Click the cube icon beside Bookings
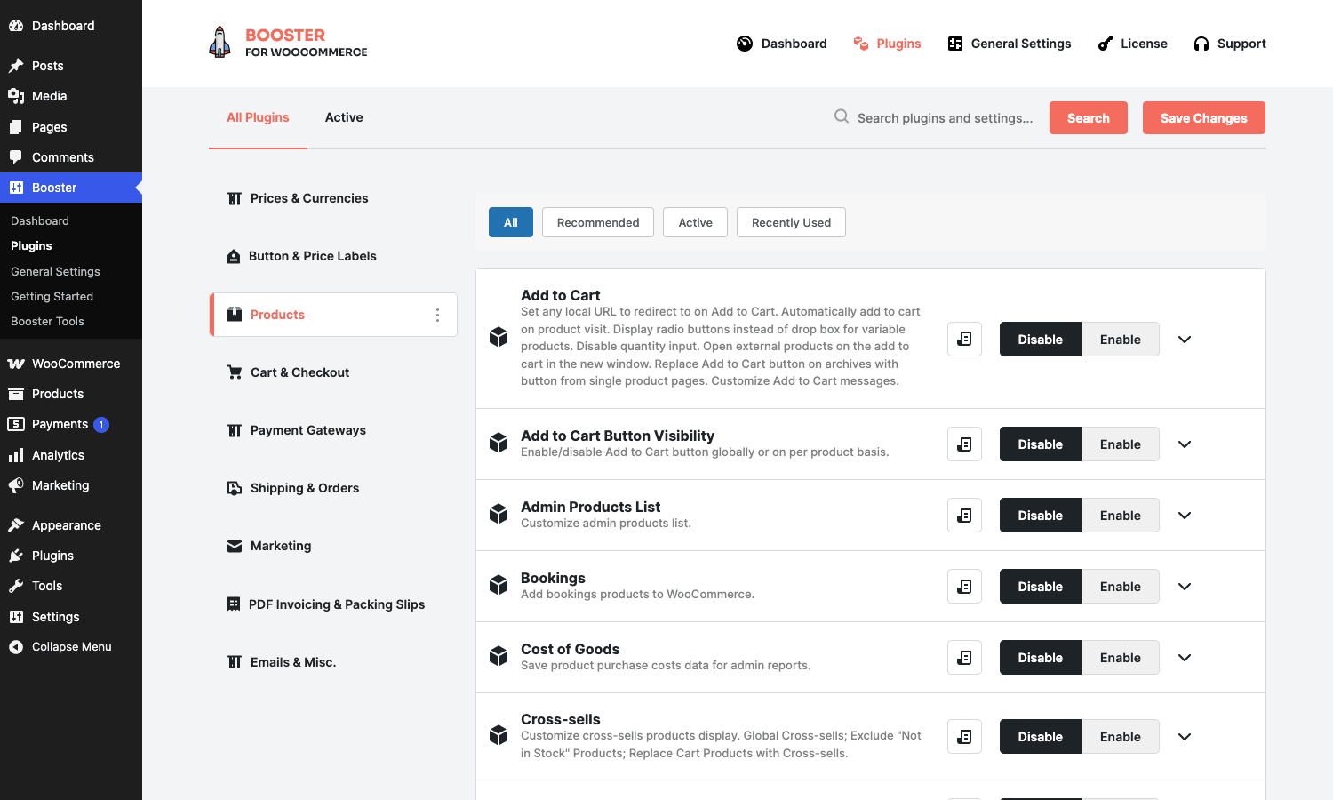 tap(499, 584)
